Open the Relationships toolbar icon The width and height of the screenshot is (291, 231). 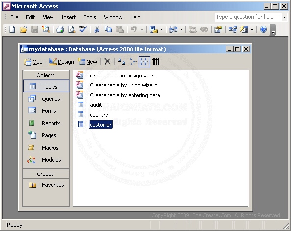(x=232, y=29)
